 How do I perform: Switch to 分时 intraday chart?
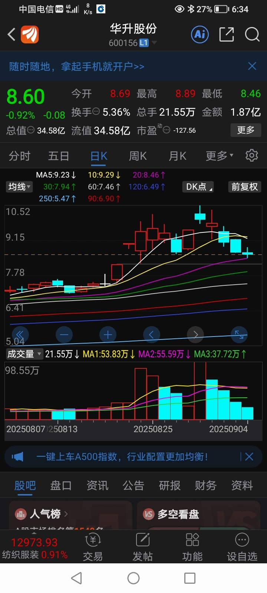pos(20,156)
